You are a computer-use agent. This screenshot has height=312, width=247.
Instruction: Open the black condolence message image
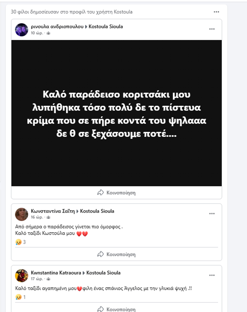tap(117, 113)
